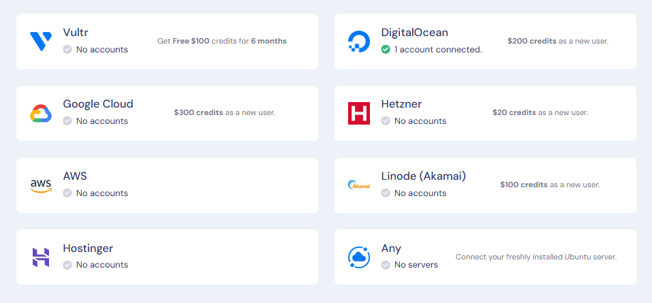Screen dimensions: 652x303
Task: Click the gray check icon under Hetzner
Action: (386, 121)
